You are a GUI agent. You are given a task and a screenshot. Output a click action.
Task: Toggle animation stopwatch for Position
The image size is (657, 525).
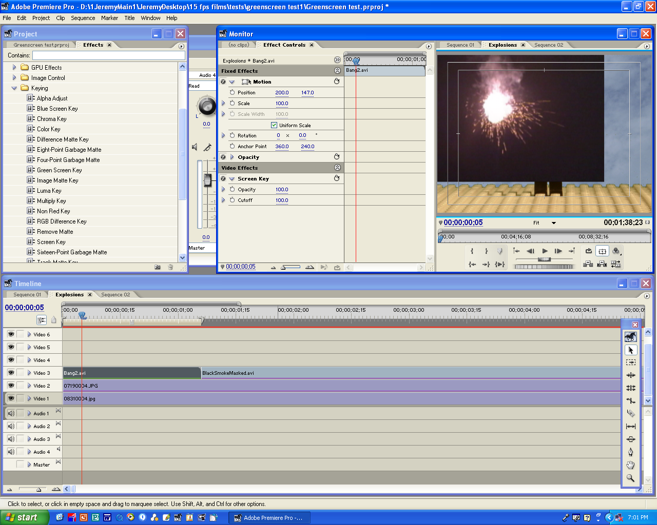coord(232,92)
